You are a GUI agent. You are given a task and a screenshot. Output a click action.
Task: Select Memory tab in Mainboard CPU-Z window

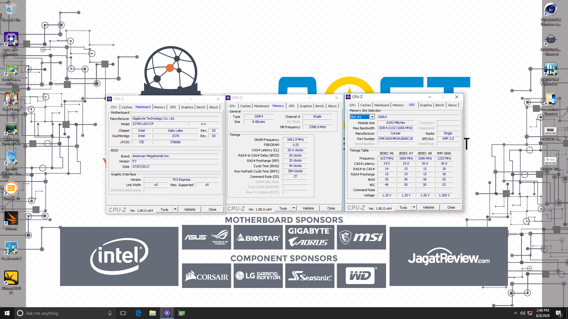click(159, 107)
